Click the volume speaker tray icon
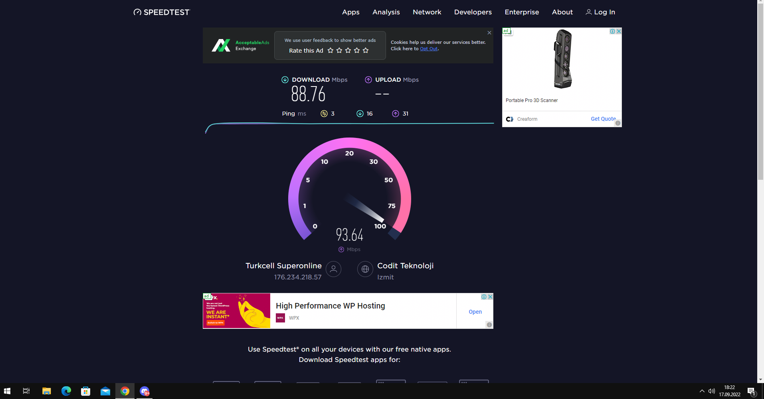The height and width of the screenshot is (399, 764). (712, 391)
